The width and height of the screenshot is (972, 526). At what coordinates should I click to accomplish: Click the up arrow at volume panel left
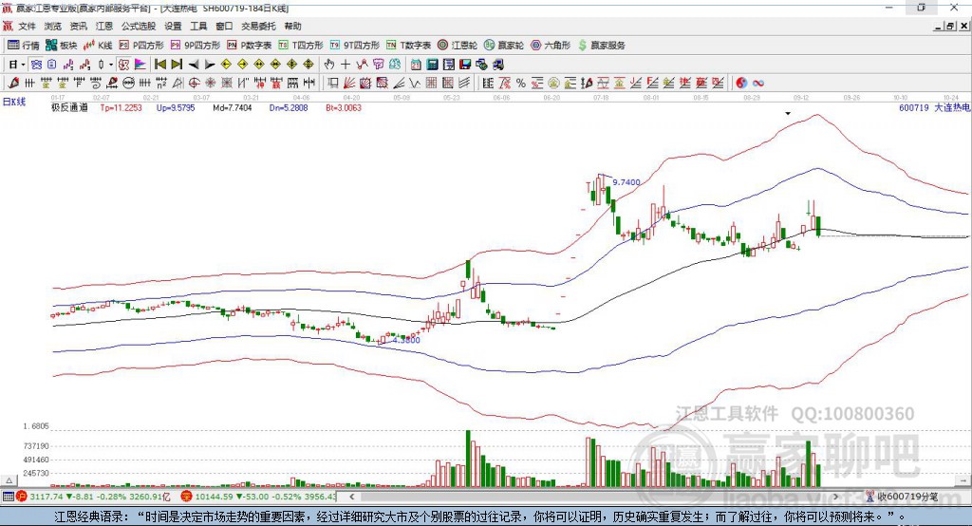point(9,480)
